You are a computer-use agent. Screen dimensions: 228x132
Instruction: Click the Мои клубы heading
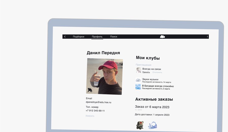(x=148, y=58)
